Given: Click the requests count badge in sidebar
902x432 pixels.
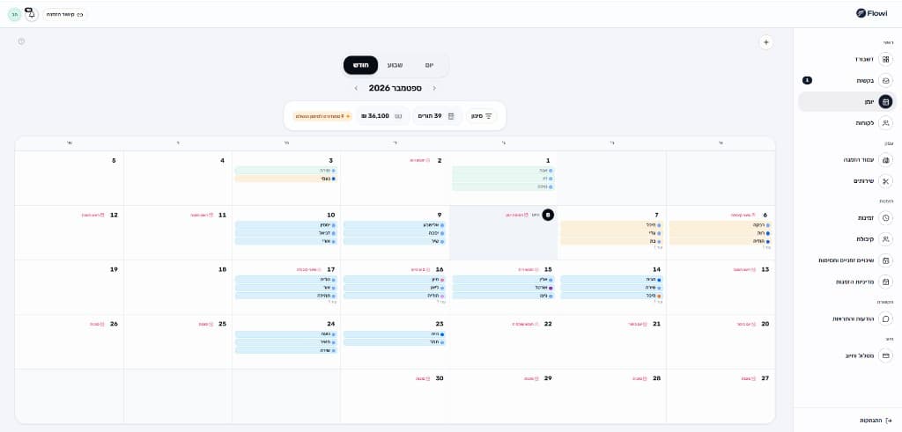Looking at the screenshot, I should pos(807,80).
